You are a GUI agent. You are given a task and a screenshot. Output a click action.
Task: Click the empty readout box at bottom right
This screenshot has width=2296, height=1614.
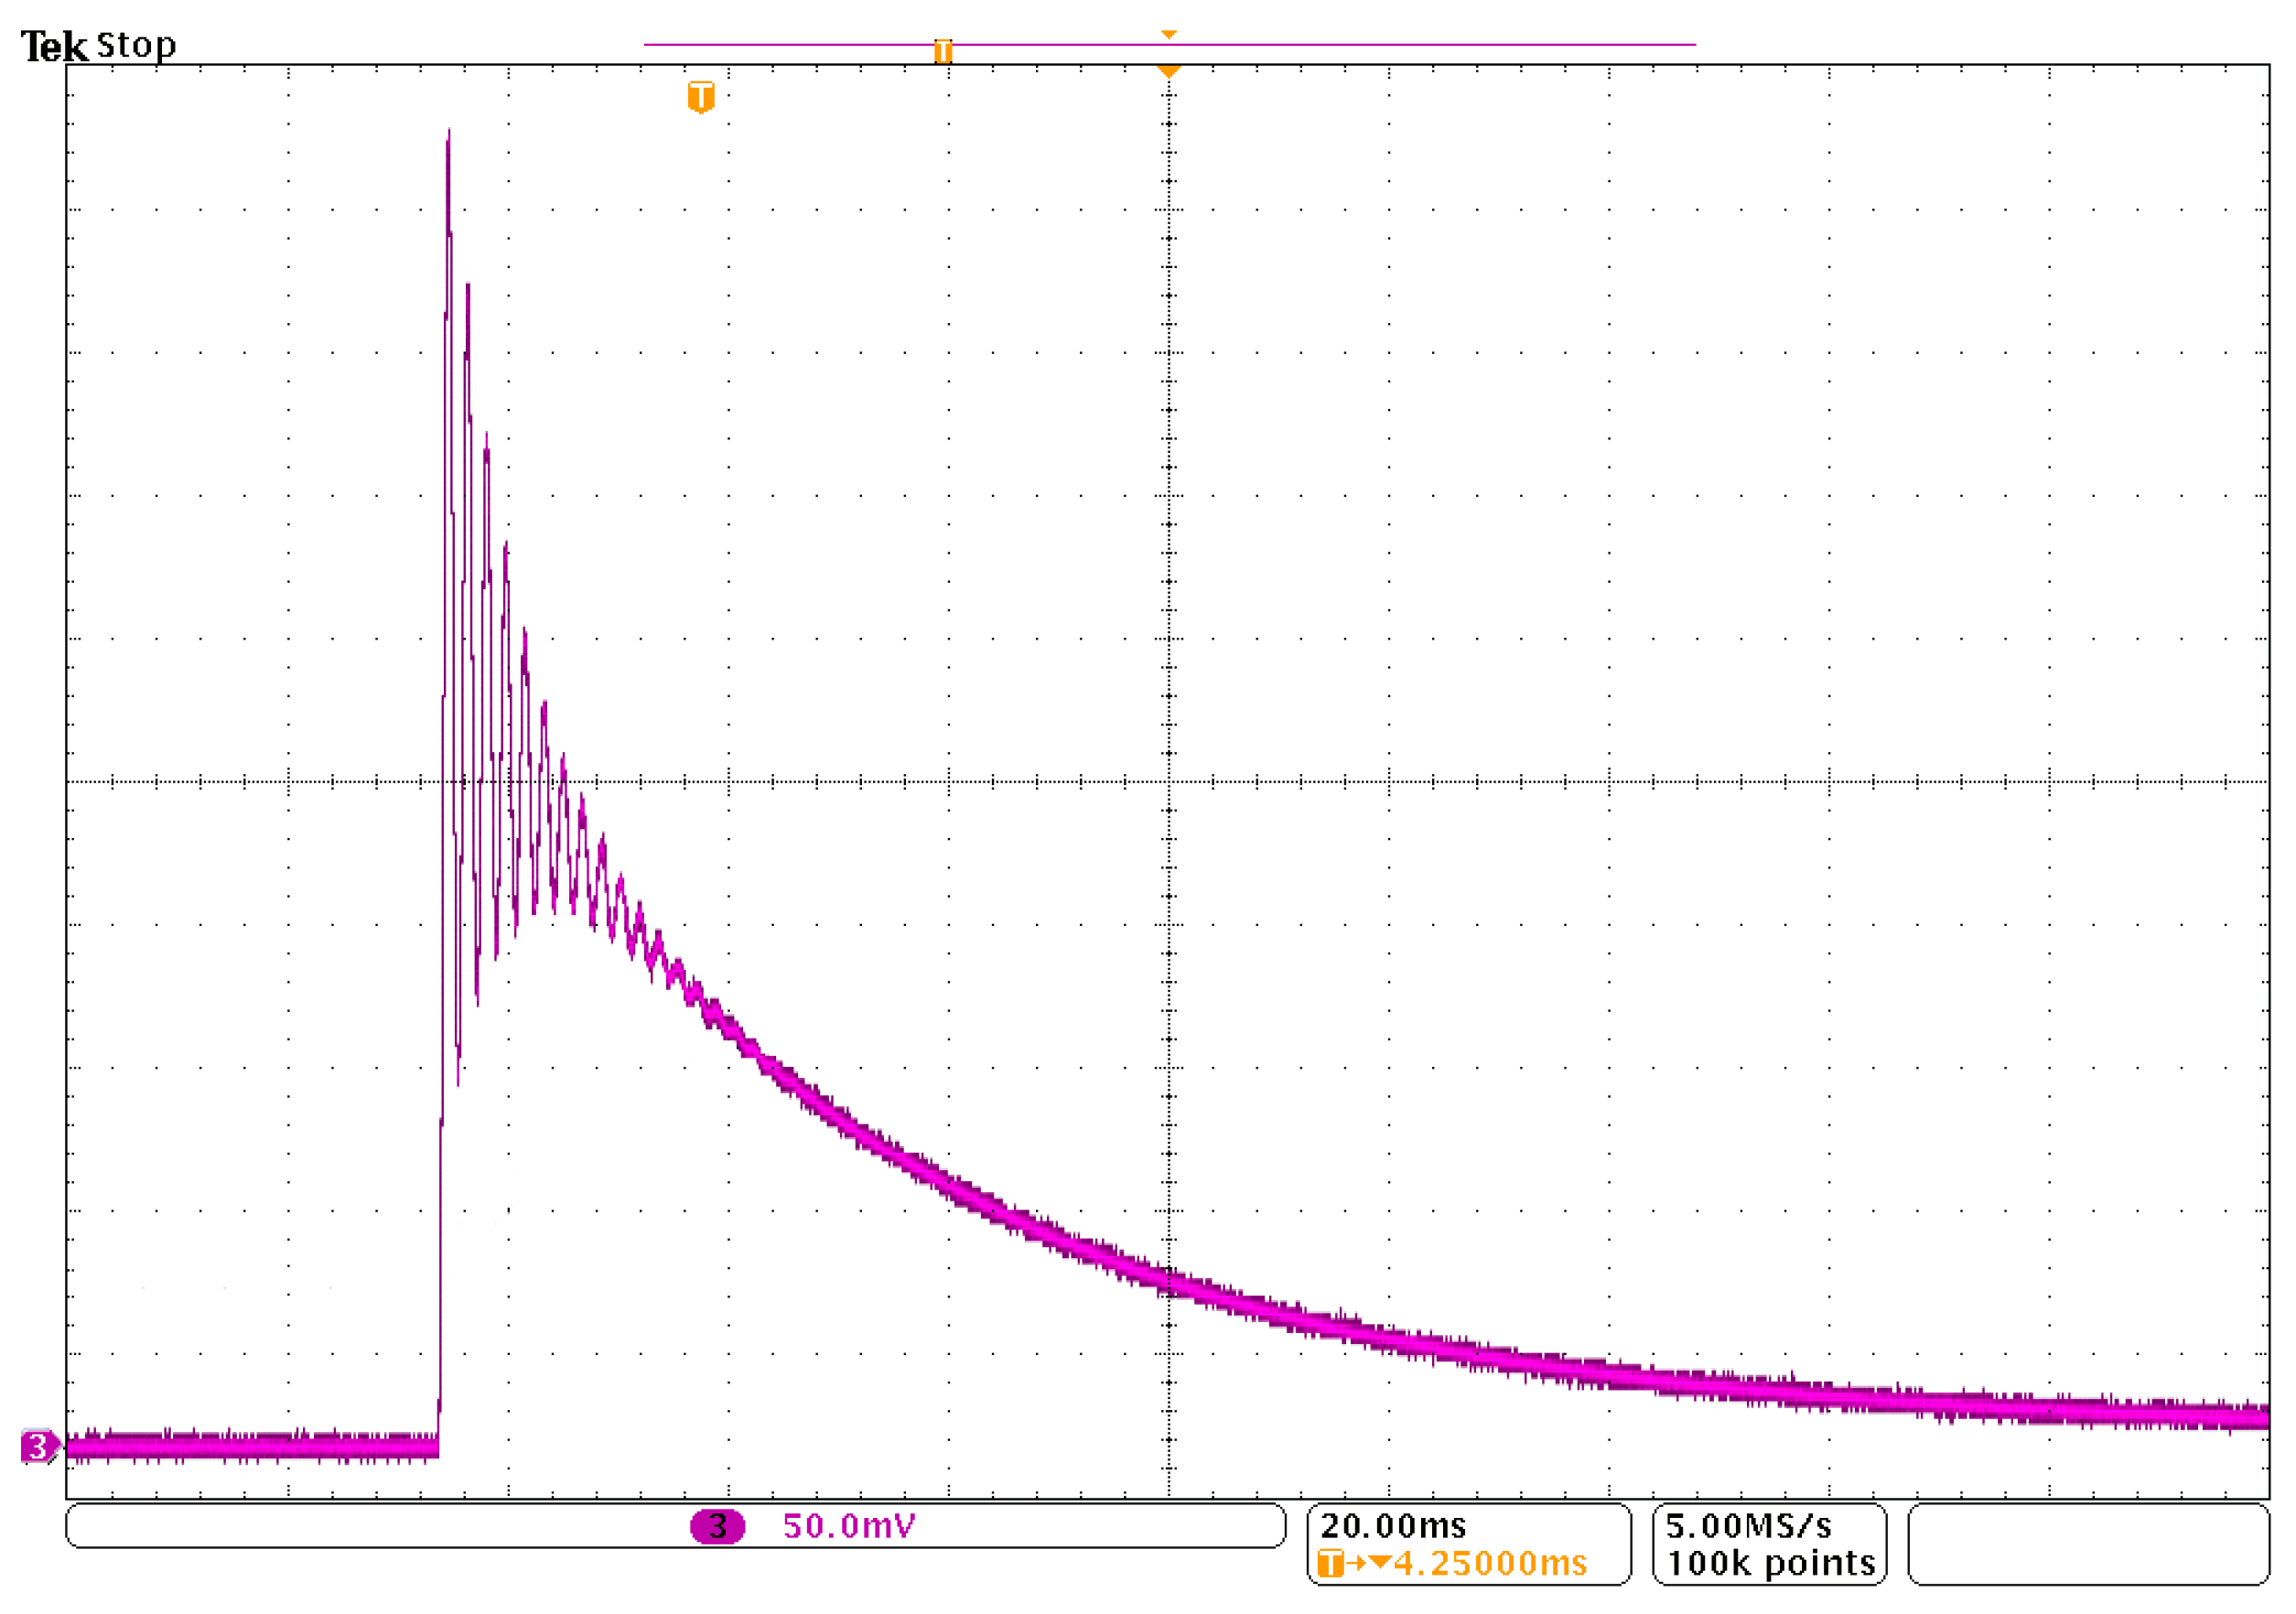click(x=2088, y=1544)
